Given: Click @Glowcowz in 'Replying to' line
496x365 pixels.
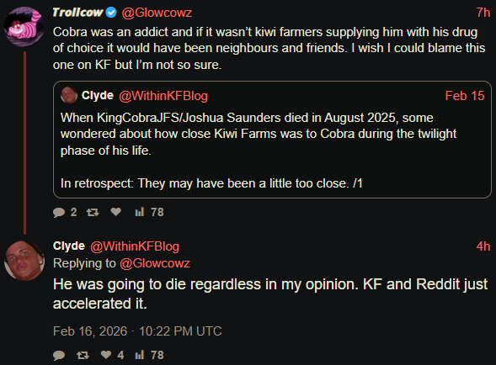Looking at the screenshot, I should pos(155,263).
